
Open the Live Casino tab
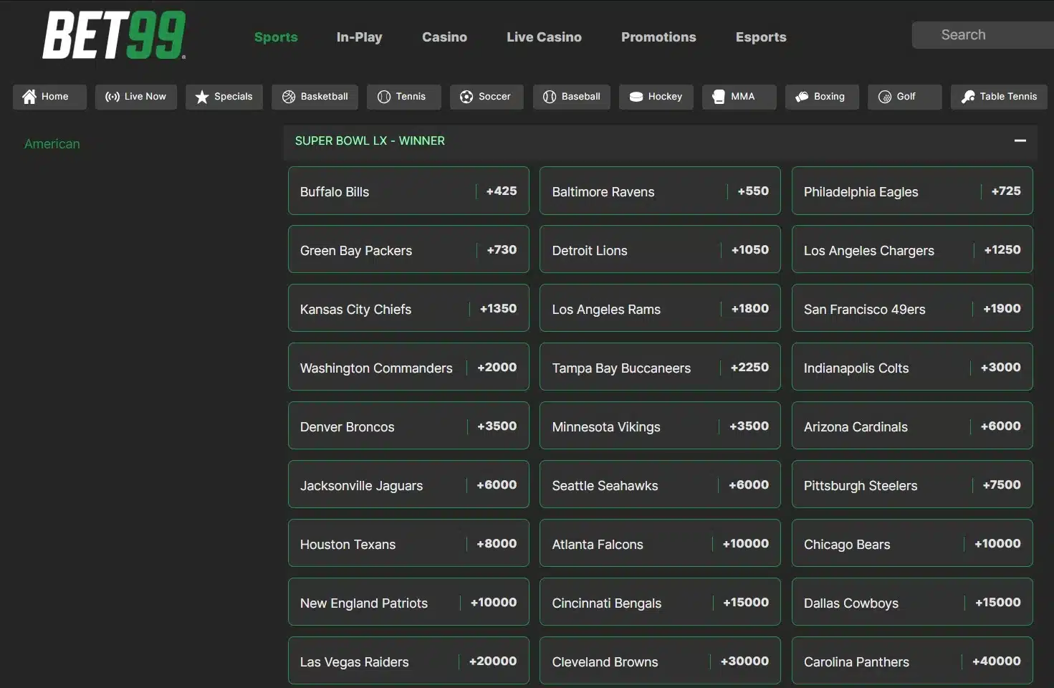[544, 37]
